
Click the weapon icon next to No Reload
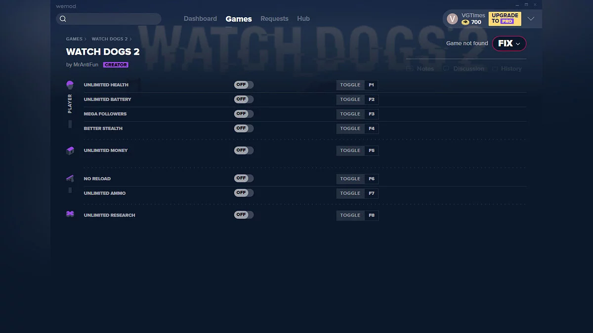[x=70, y=178]
